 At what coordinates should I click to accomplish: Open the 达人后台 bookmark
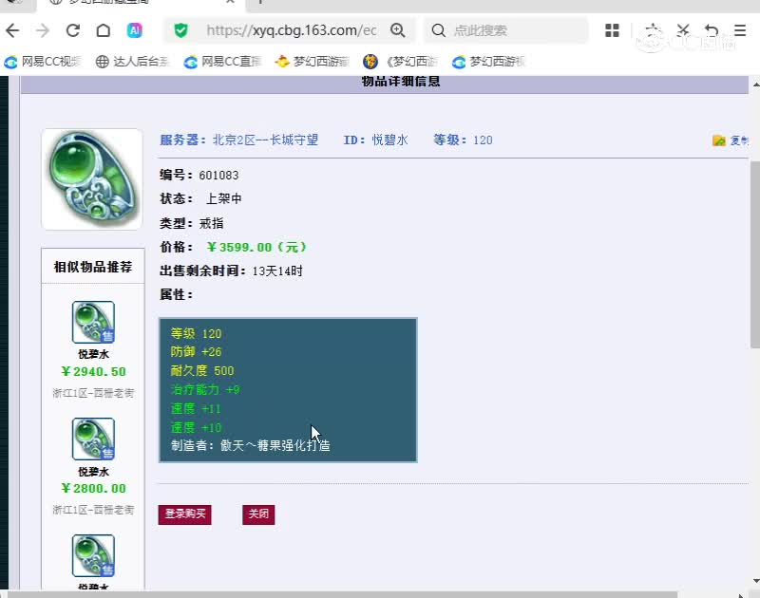[x=133, y=62]
